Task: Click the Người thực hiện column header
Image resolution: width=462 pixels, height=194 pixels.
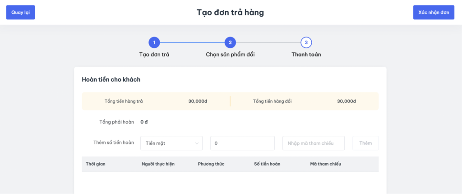Action: coord(158,164)
